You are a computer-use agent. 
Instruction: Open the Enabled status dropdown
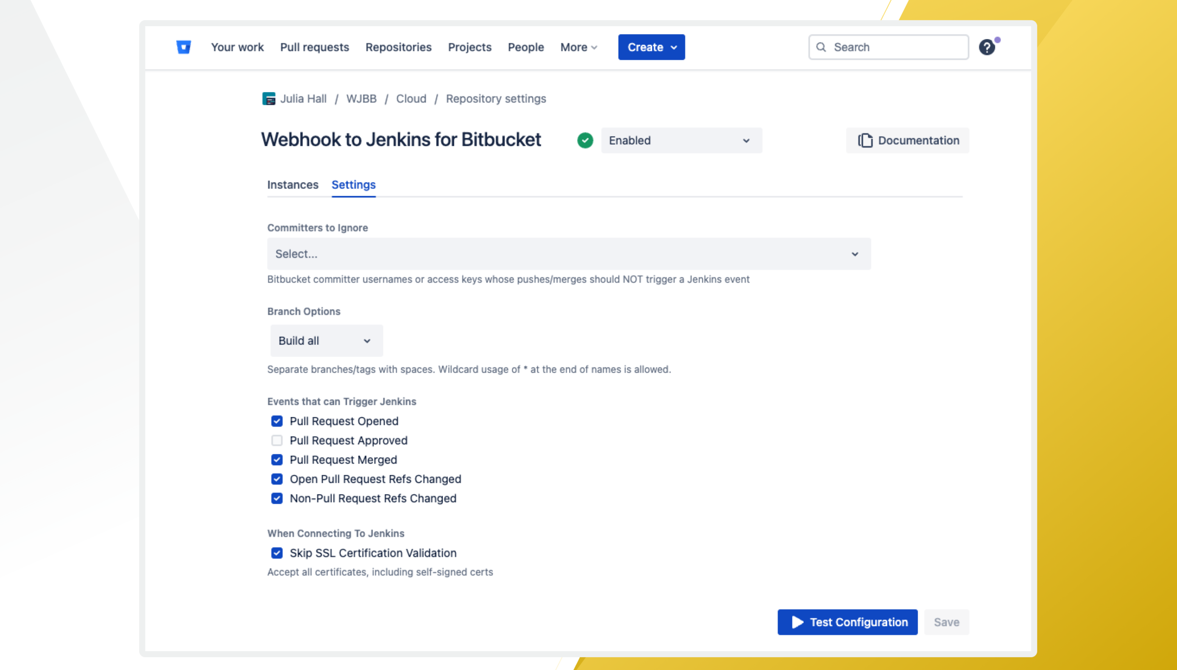[x=681, y=141]
